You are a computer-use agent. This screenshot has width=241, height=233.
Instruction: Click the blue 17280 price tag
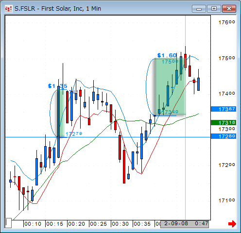pyautogui.click(x=224, y=136)
